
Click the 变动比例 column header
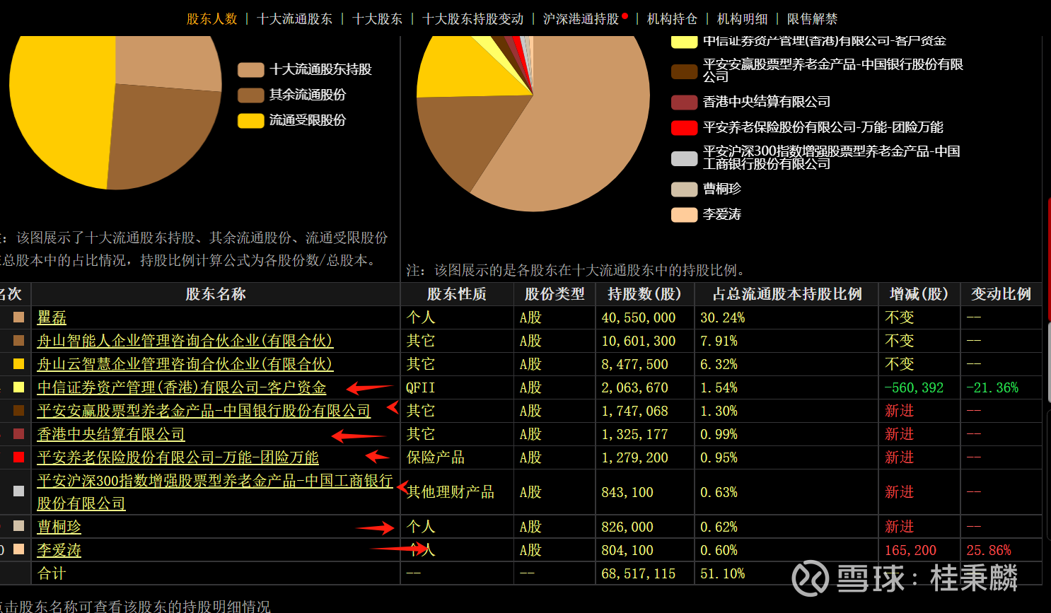point(1001,294)
